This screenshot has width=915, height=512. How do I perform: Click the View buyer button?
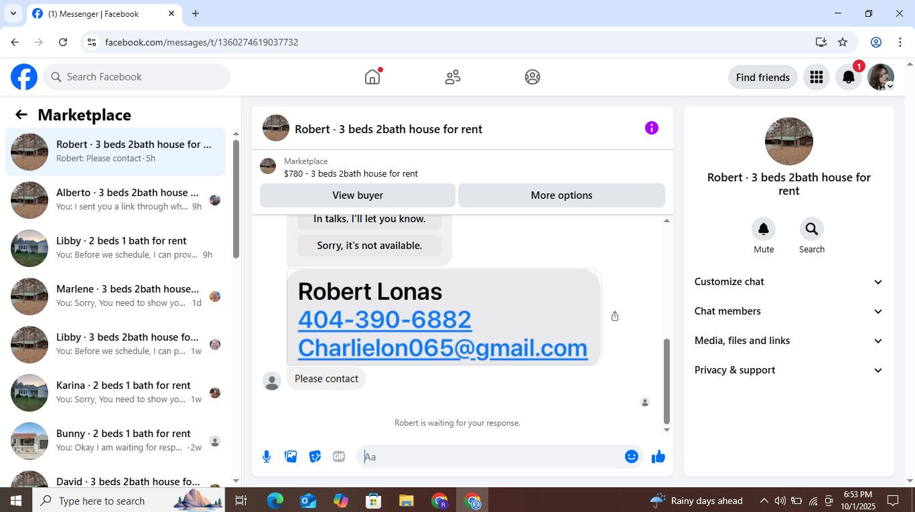pyautogui.click(x=358, y=195)
